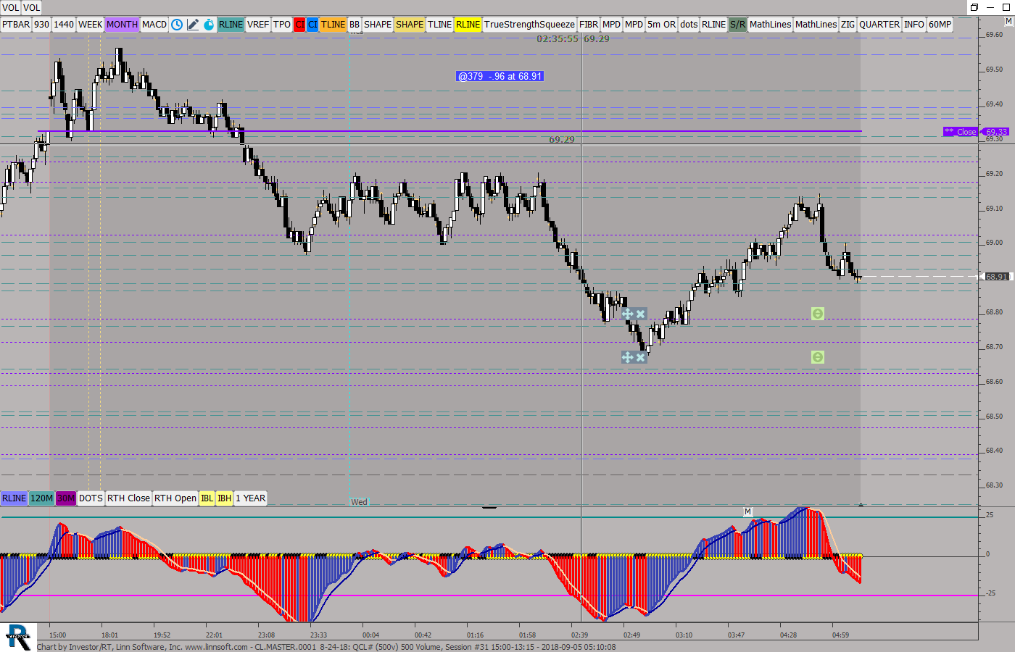Click the blue @379 position label
Viewport: 1015px width, 652px height.
[x=500, y=76]
